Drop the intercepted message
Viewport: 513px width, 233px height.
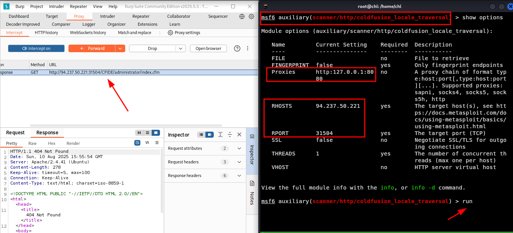[x=152, y=48]
